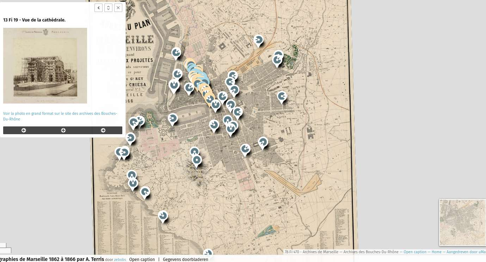Expand the panel with the up-down chevron button
486x262 pixels.
click(108, 8)
